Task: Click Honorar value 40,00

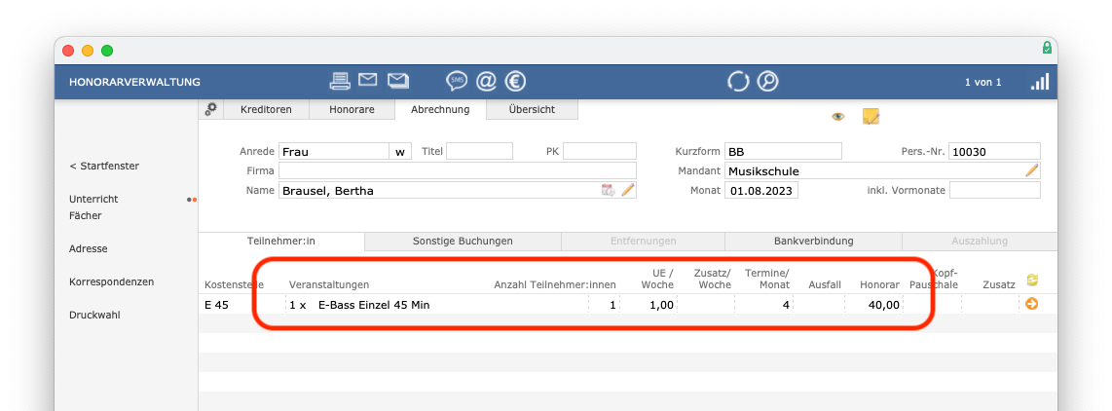Action: (883, 305)
